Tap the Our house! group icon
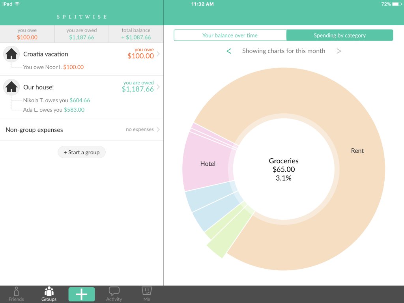This screenshot has width=404, height=303. tap(11, 87)
